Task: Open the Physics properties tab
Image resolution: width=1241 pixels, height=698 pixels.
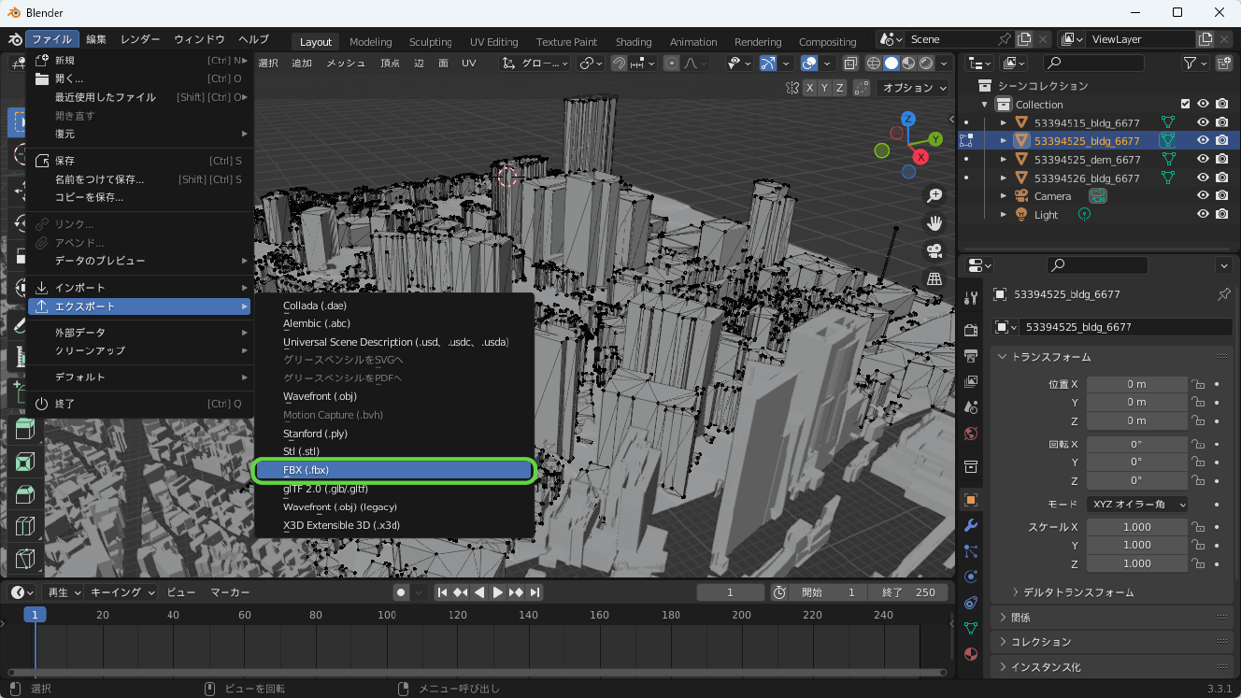Action: click(x=970, y=577)
